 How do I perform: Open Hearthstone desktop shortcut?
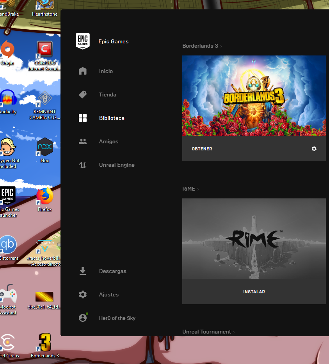tap(45, 9)
